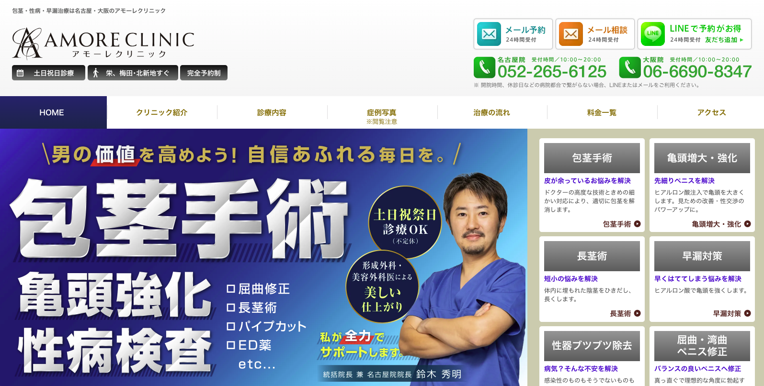Viewport: 764px width, 386px height.
Task: Click the Nagoya clinic green phone icon
Action: pos(484,67)
